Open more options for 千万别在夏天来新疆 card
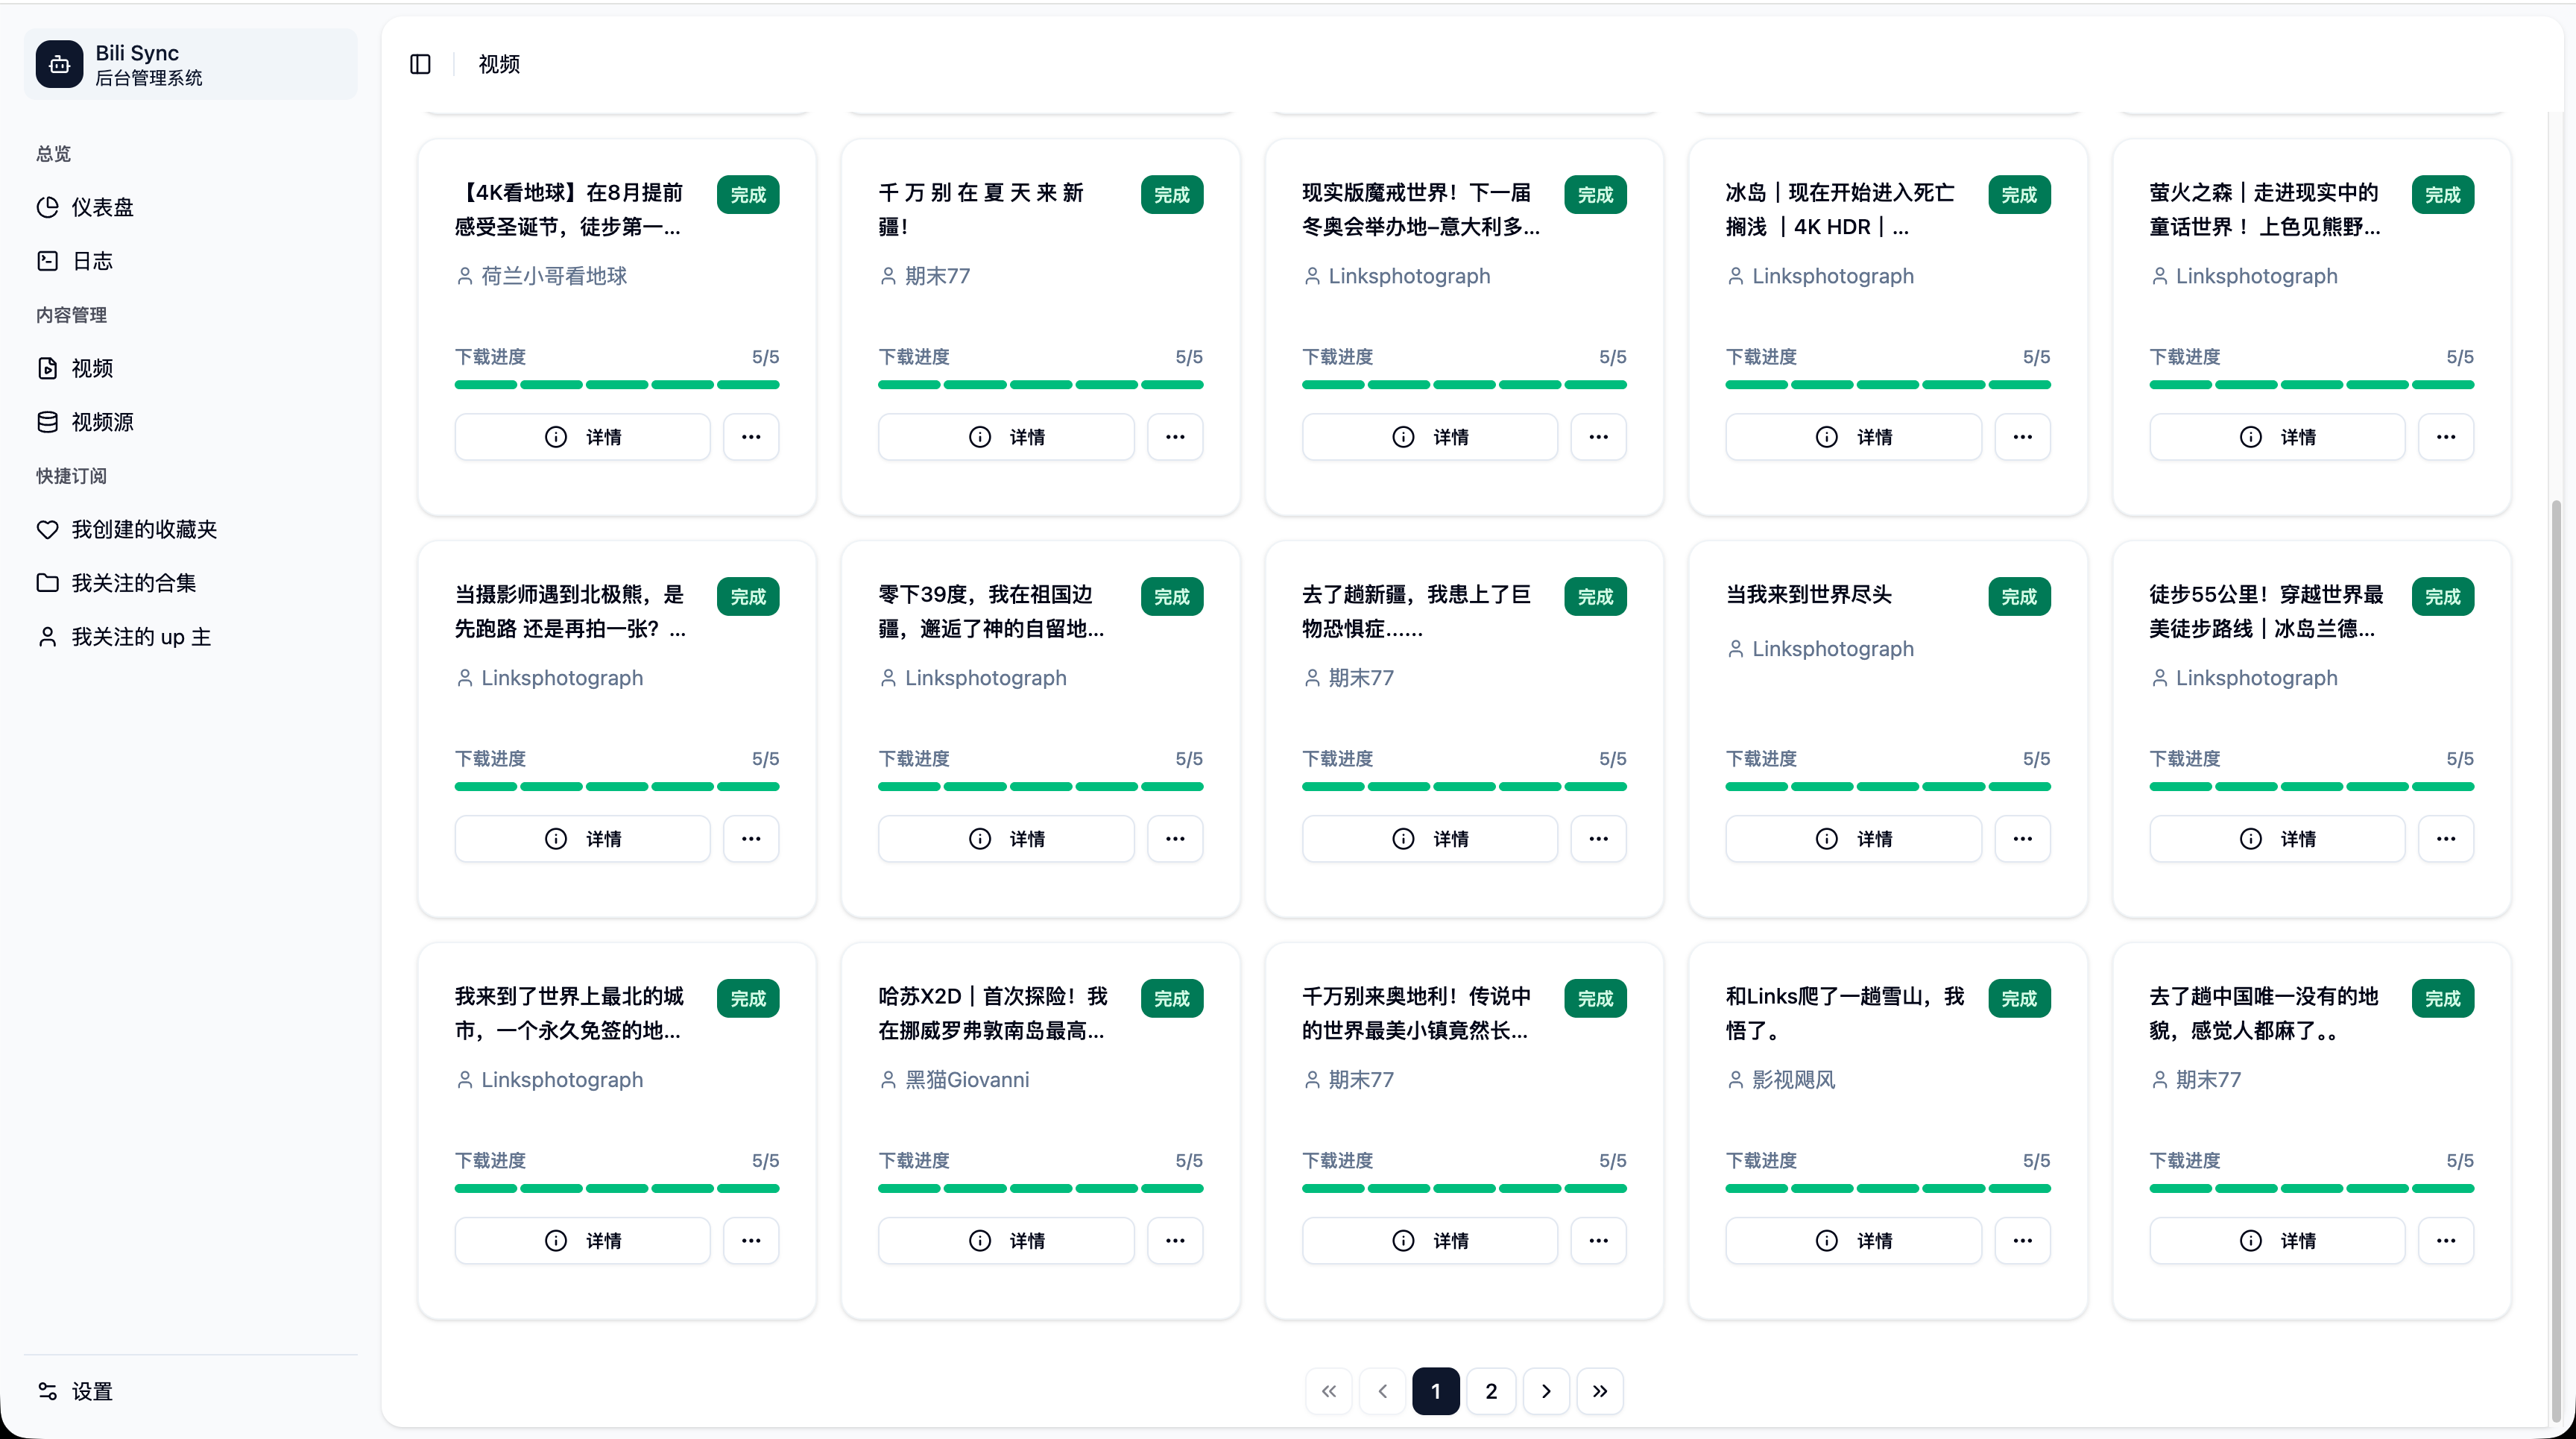Screen dimensions: 2576x1439 (x=1175, y=437)
